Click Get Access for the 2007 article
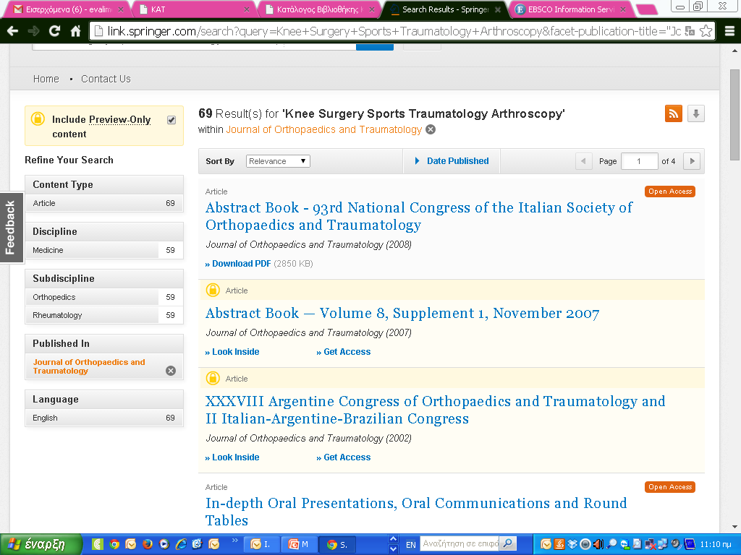Image resolution: width=741 pixels, height=555 pixels. point(344,352)
